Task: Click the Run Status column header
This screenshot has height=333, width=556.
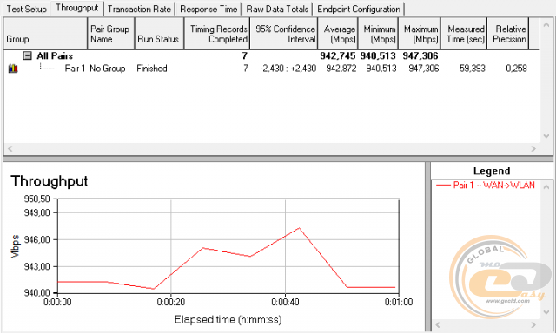Action: pos(159,34)
